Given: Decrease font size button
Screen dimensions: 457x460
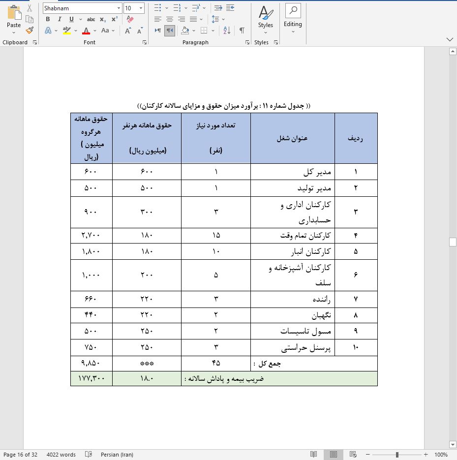Looking at the screenshot, I should (140, 31).
